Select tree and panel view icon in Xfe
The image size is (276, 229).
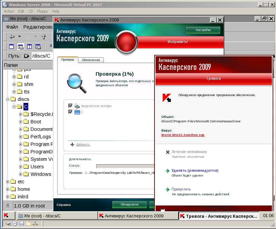(x=20, y=47)
